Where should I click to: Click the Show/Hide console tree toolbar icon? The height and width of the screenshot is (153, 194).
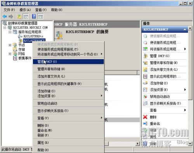26,17
